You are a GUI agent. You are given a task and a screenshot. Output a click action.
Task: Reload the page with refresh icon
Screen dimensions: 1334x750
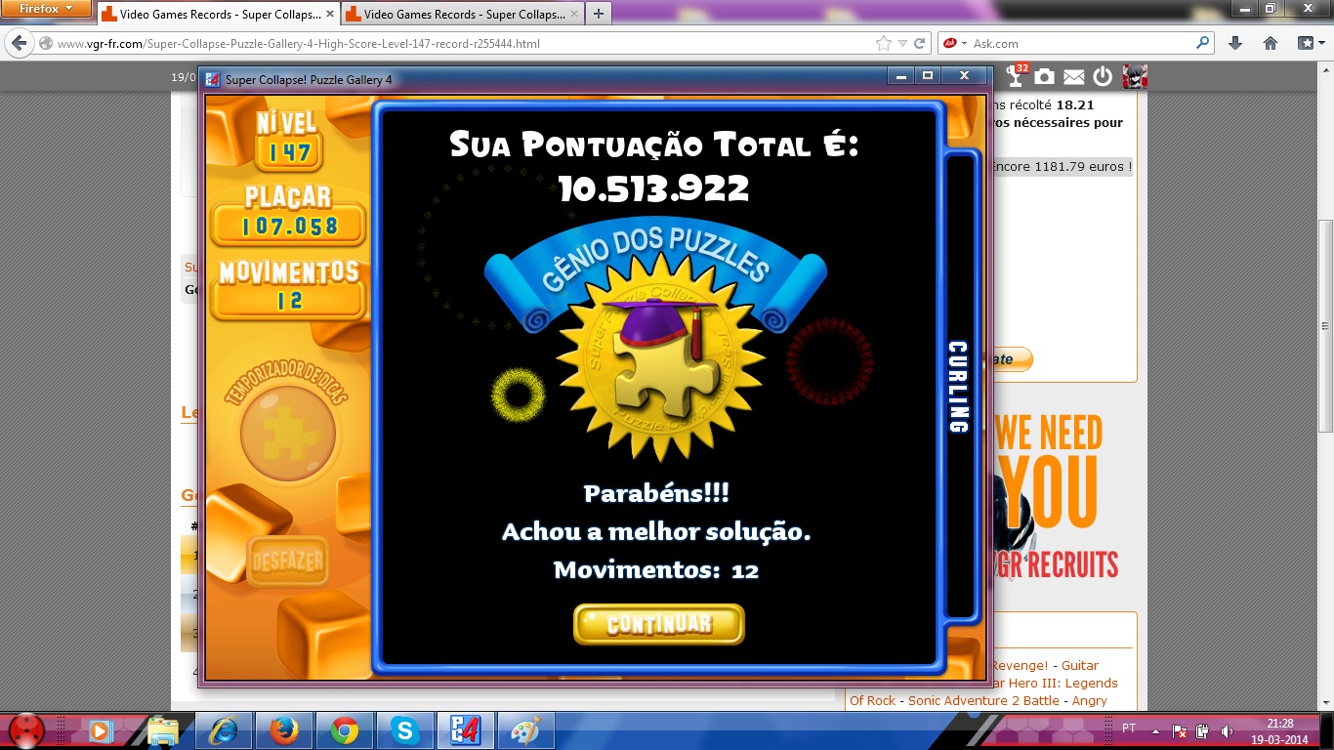click(x=919, y=43)
